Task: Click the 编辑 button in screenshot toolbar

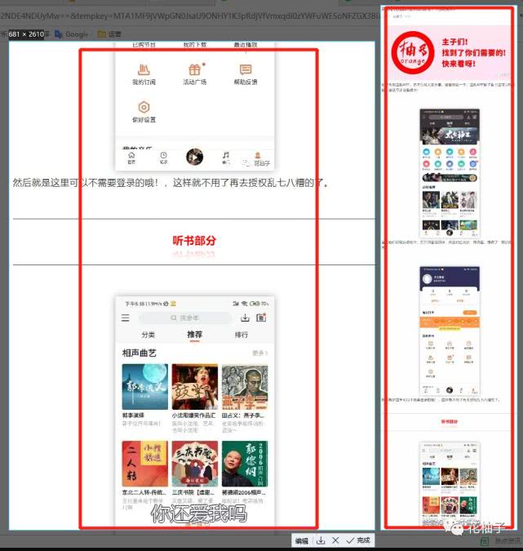Action: click(301, 541)
